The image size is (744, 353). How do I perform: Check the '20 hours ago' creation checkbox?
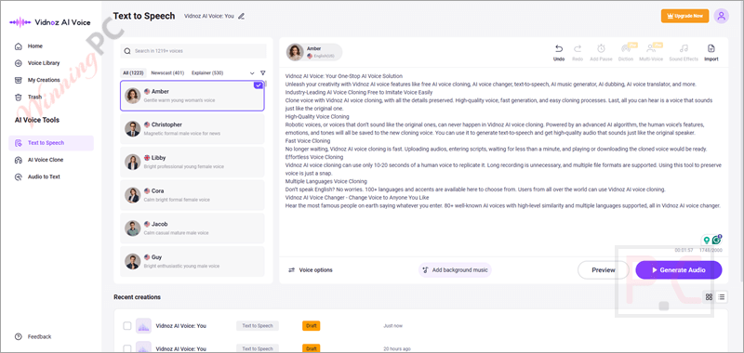(127, 348)
